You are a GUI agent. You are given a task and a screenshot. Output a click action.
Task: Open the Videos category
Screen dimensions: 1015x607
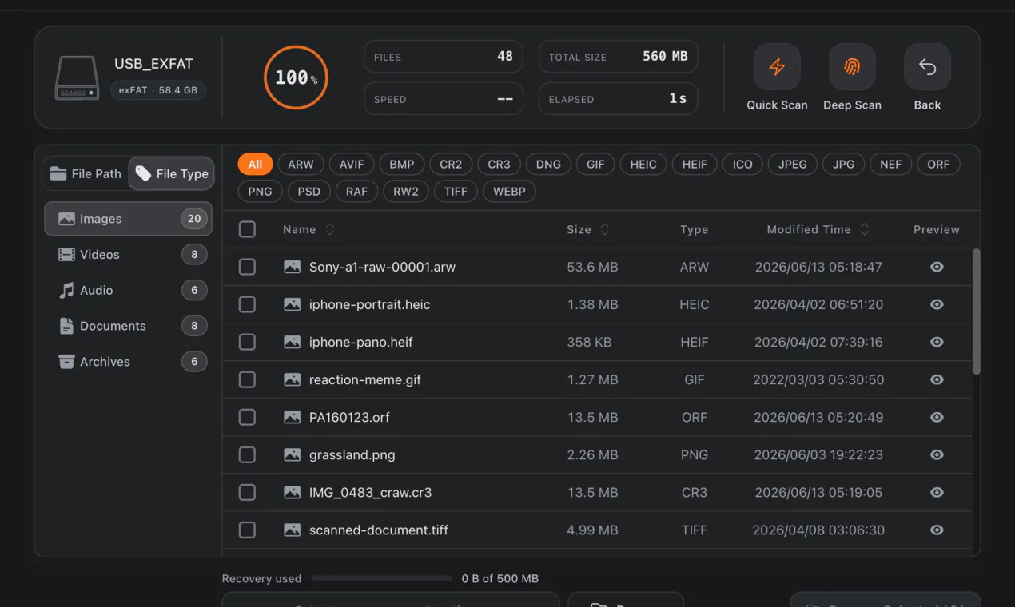pyautogui.click(x=128, y=255)
